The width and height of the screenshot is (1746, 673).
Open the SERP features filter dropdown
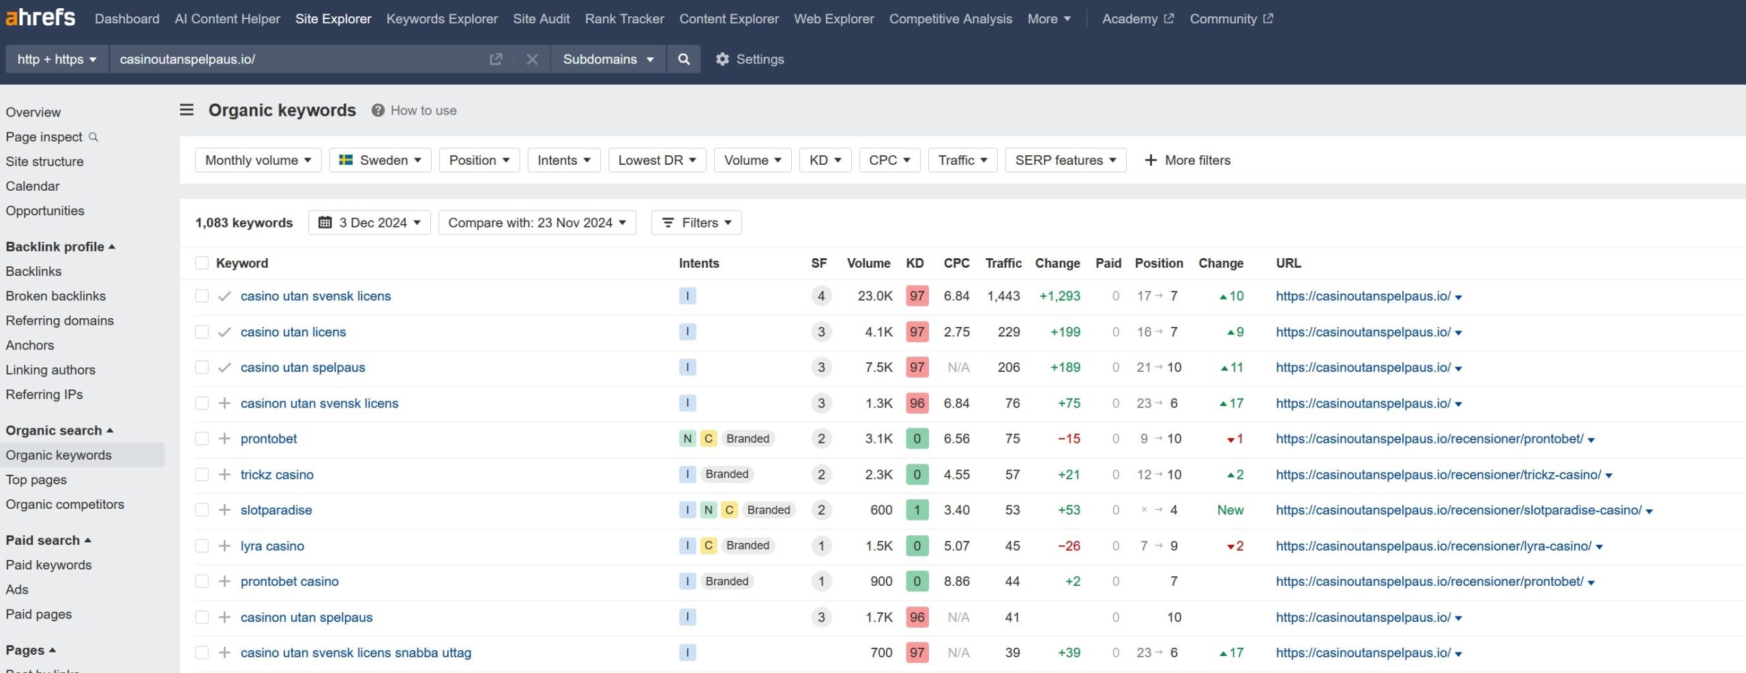click(1065, 160)
